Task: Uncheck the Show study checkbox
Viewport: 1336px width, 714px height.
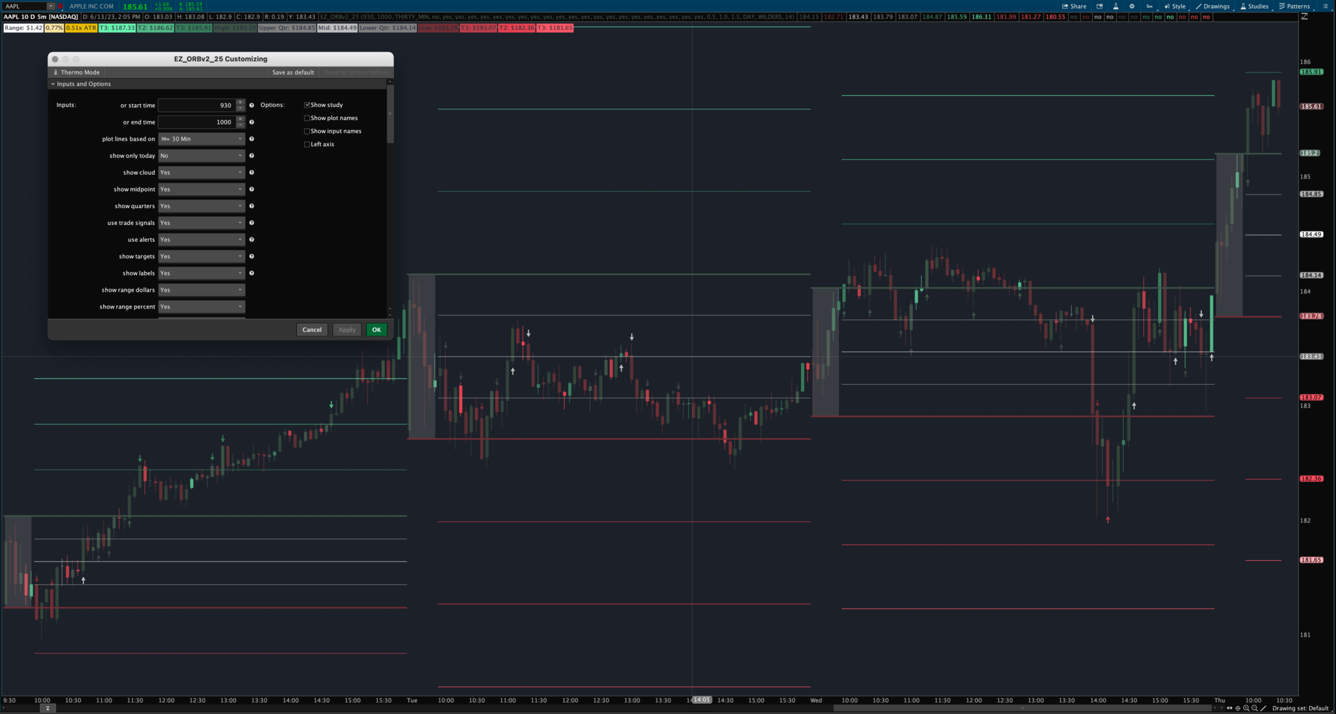Action: tap(307, 104)
